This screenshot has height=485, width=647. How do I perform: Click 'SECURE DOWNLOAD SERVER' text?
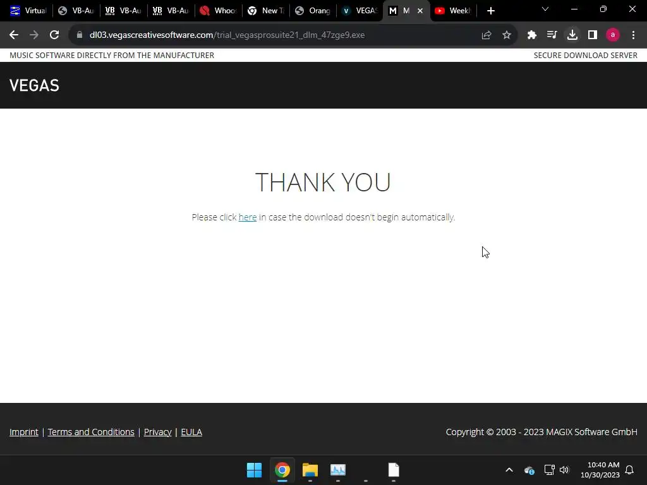(x=586, y=56)
